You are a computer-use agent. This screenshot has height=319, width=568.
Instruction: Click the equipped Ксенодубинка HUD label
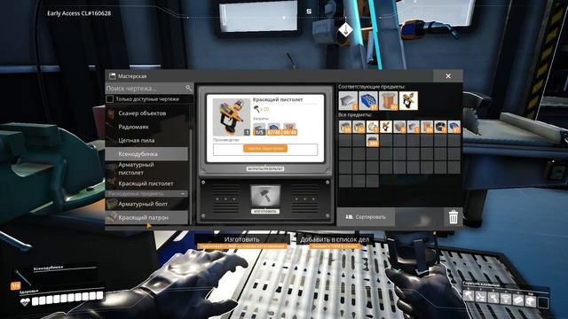pyautogui.click(x=48, y=268)
